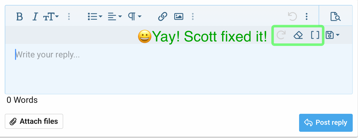Open the paragraph format dropdown

click(x=135, y=17)
